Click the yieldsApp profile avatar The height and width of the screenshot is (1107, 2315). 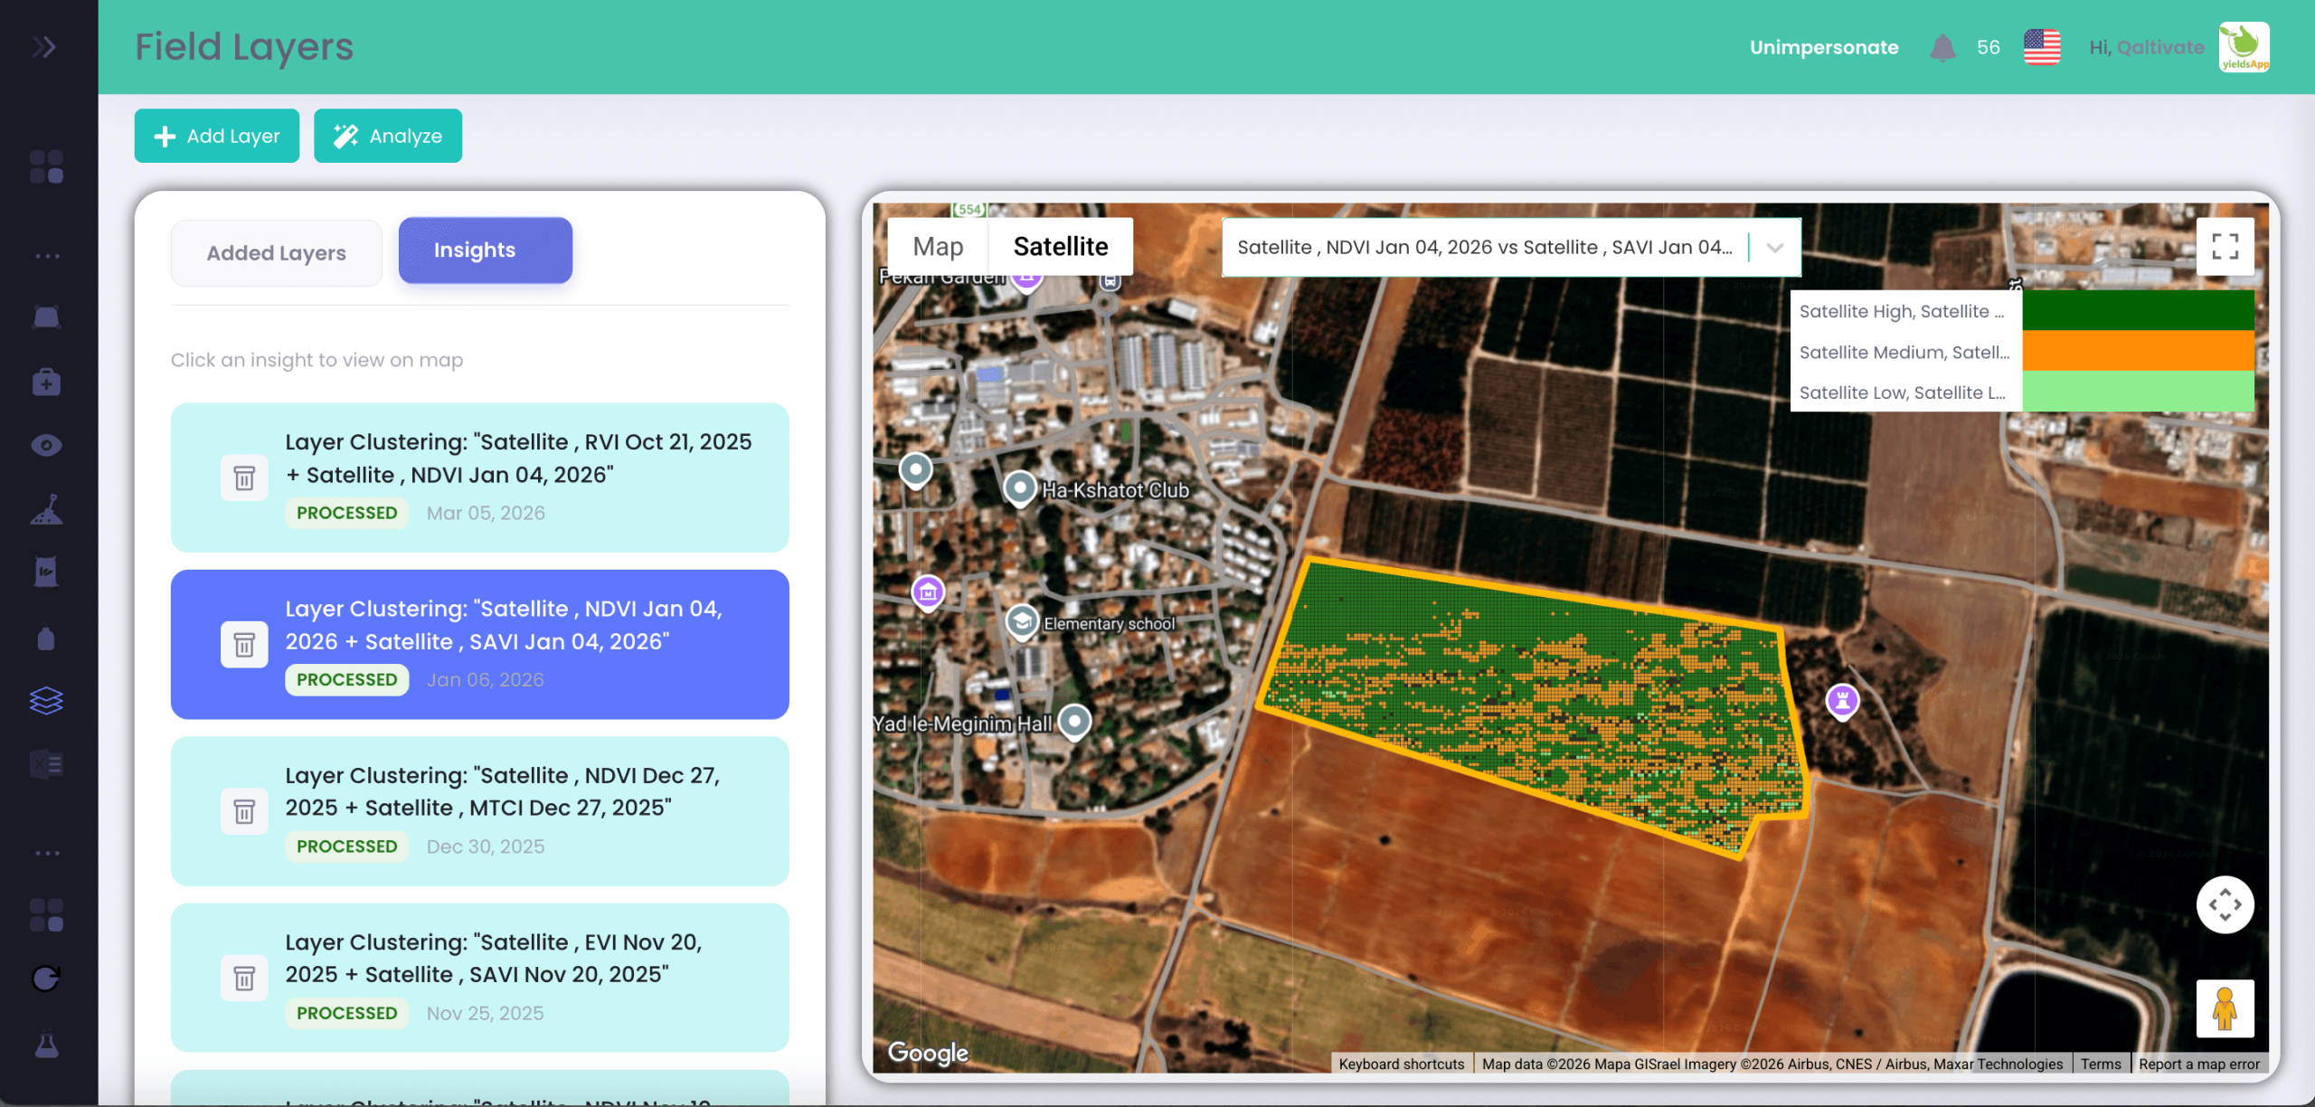pyautogui.click(x=2244, y=47)
